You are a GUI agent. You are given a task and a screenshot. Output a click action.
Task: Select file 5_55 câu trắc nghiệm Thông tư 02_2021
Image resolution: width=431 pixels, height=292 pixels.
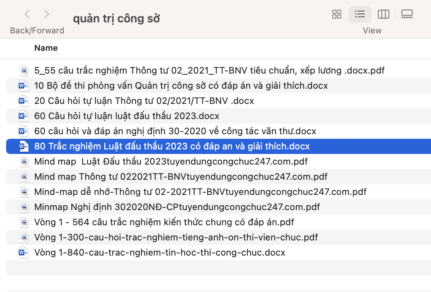tap(209, 71)
